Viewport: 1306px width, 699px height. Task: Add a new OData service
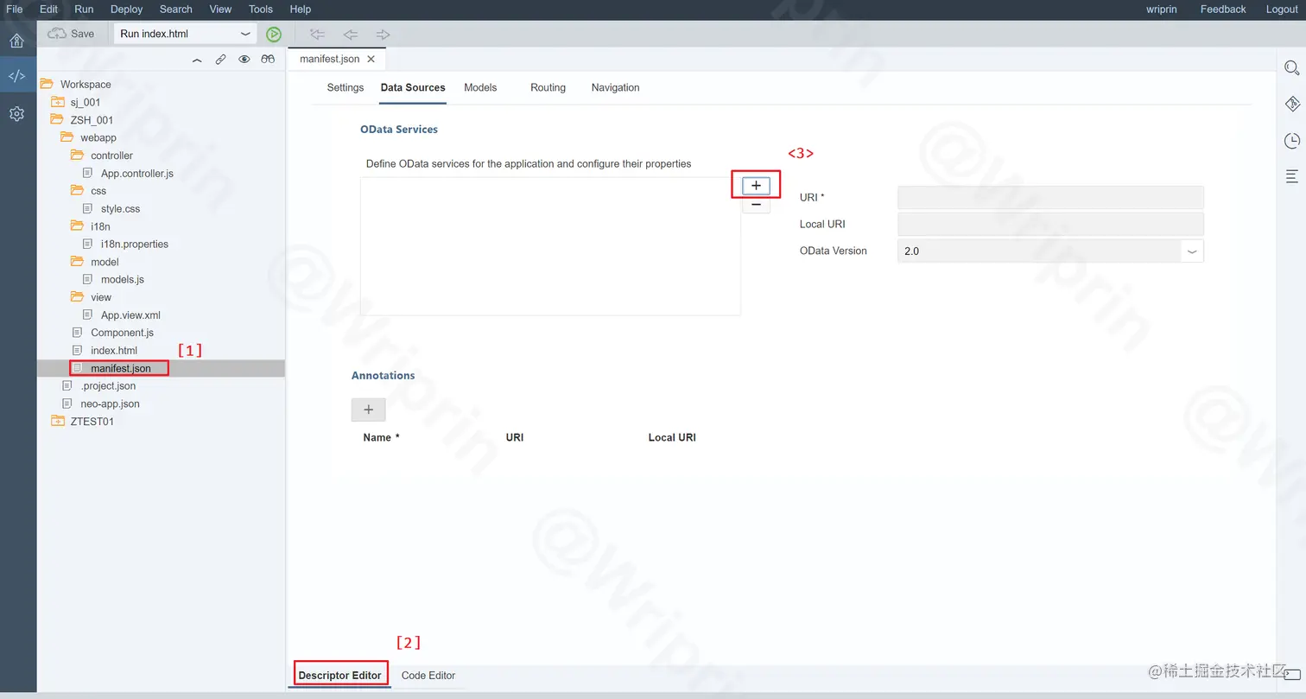click(756, 186)
